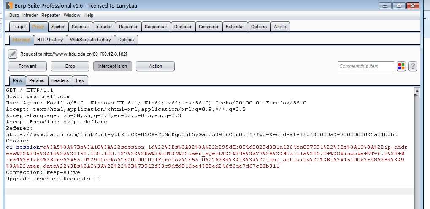Image resolution: width=430 pixels, height=209 pixels.
Task: Select the Intercept sub-tab
Action: 22,40
